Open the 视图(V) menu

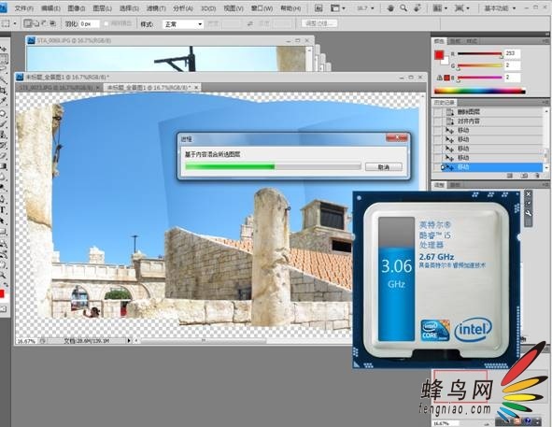point(234,7)
